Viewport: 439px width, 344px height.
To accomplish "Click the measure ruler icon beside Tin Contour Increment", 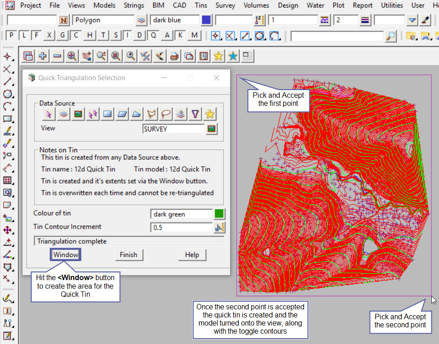I will pos(220,227).
